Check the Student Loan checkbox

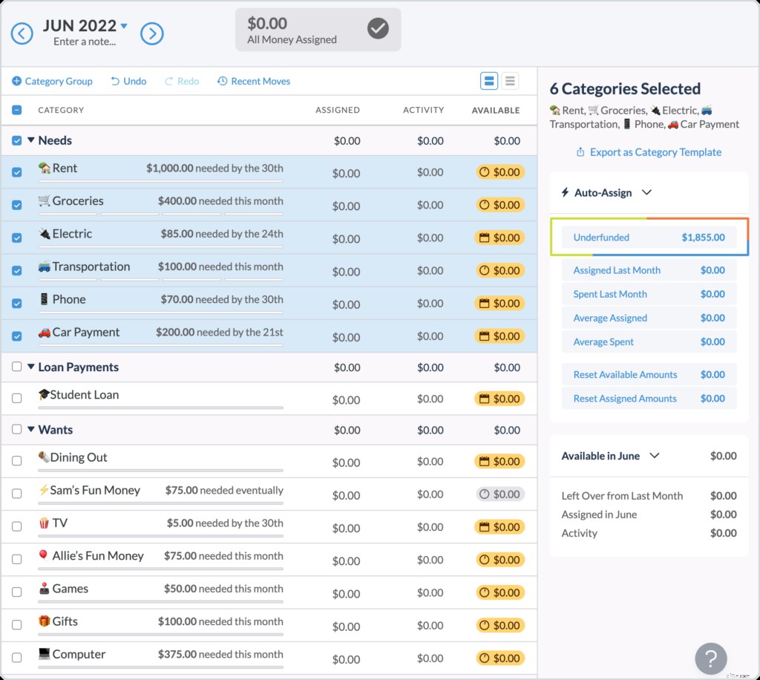tap(16, 399)
